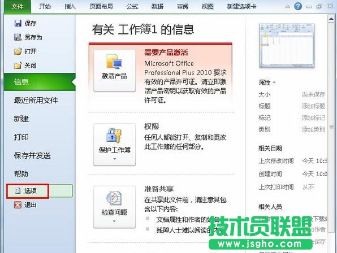
Task: Select Info (信息) in the backstage menu
Action: tap(40, 82)
